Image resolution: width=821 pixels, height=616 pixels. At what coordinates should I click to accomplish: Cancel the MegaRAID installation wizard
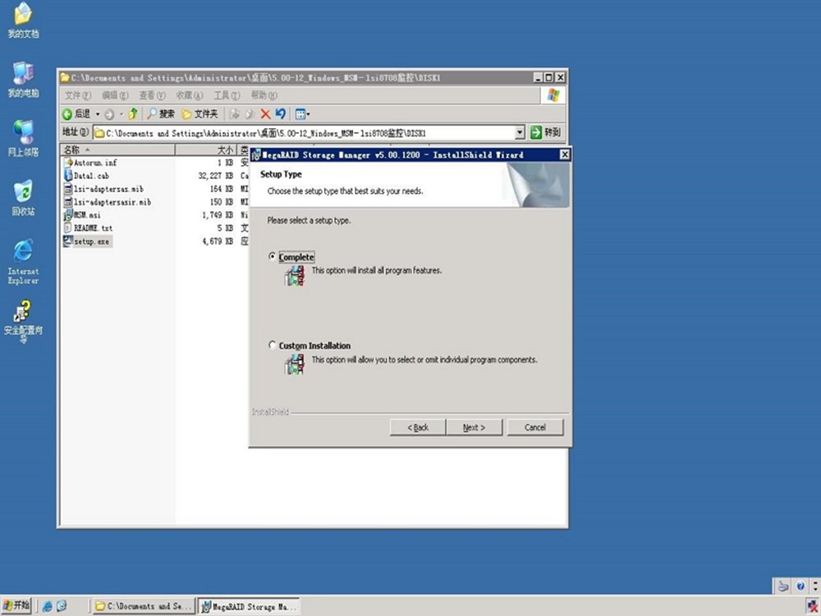(535, 427)
